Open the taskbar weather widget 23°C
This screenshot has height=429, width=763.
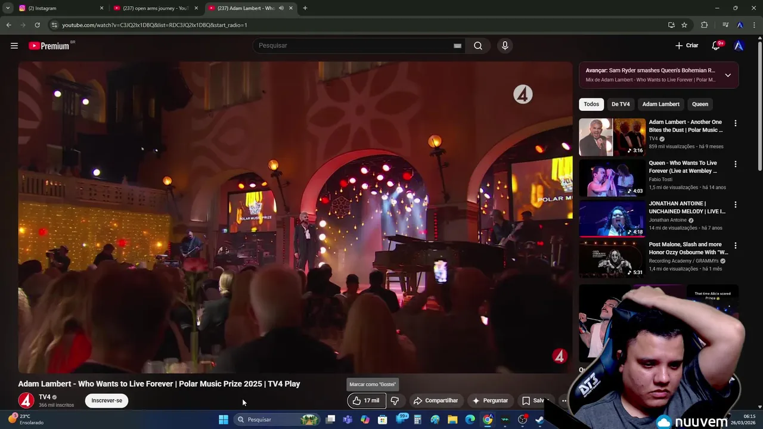(x=26, y=419)
